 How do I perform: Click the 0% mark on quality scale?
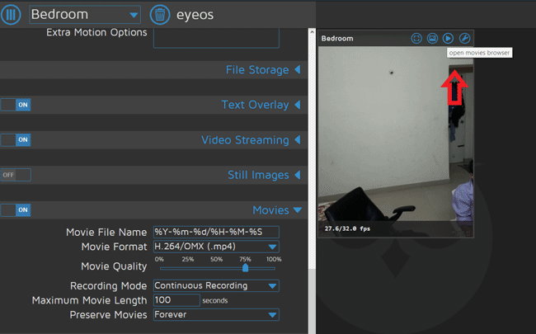coord(159,259)
